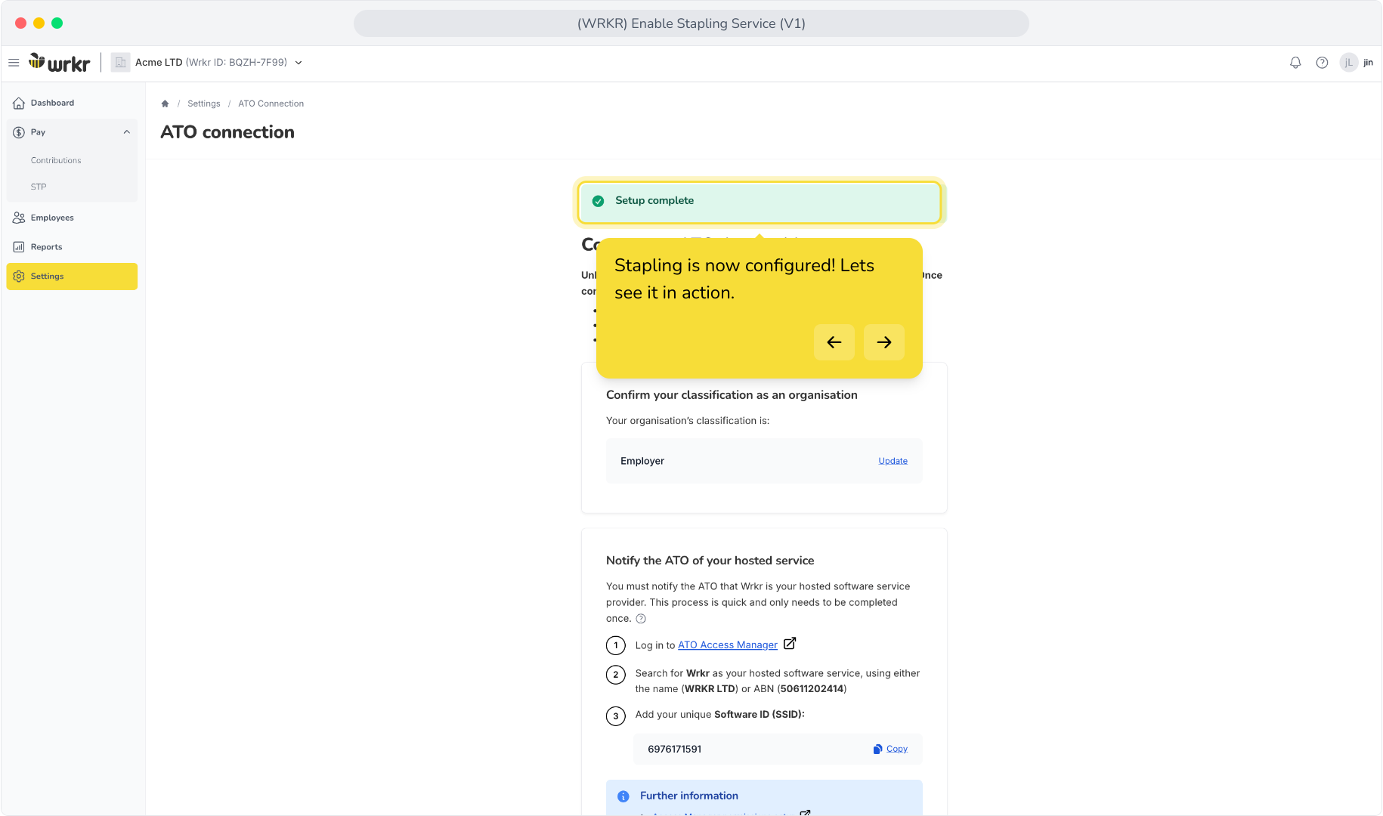
Task: Click the Dashboard home icon in sidebar
Action: coord(19,103)
